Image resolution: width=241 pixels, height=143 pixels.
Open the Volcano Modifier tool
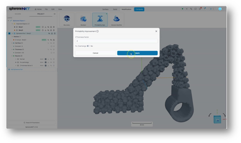(x=116, y=20)
